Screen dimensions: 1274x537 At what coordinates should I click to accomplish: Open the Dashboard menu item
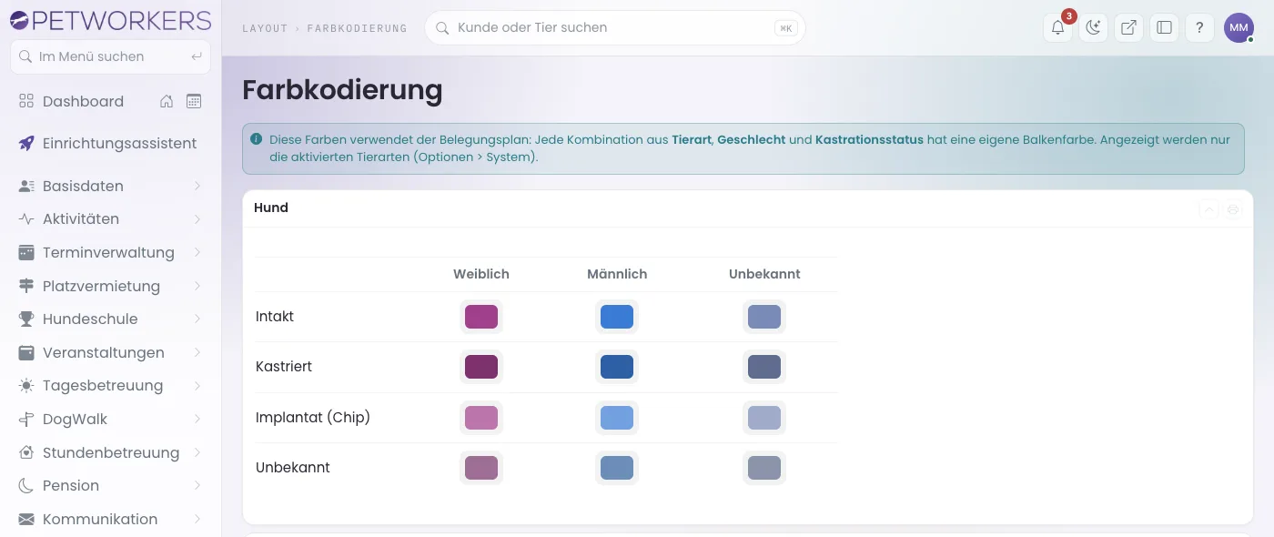[x=83, y=101]
